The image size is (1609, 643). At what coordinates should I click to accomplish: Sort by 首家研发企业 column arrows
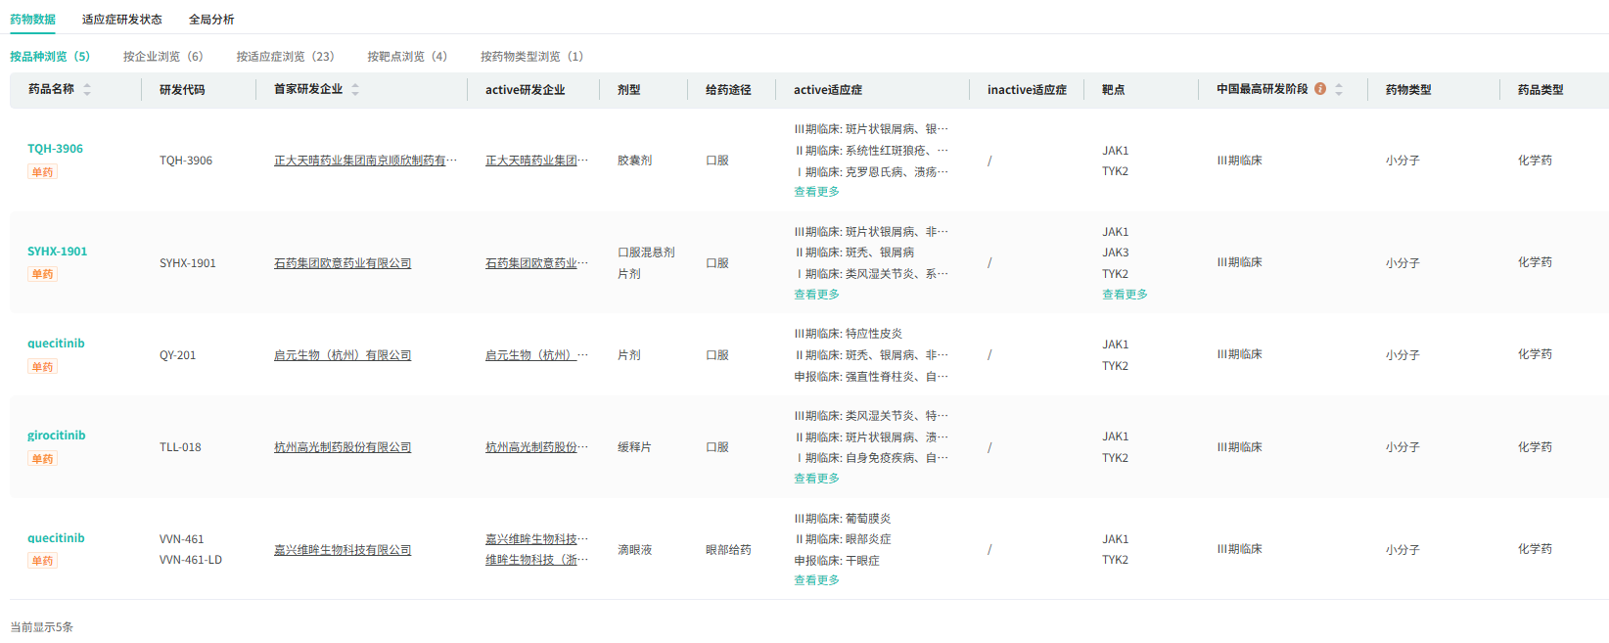[355, 90]
